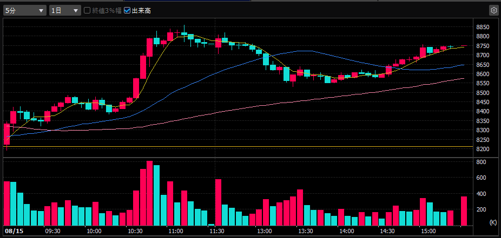
Task: Open the 1日 period dropdown
Action: click(x=65, y=10)
